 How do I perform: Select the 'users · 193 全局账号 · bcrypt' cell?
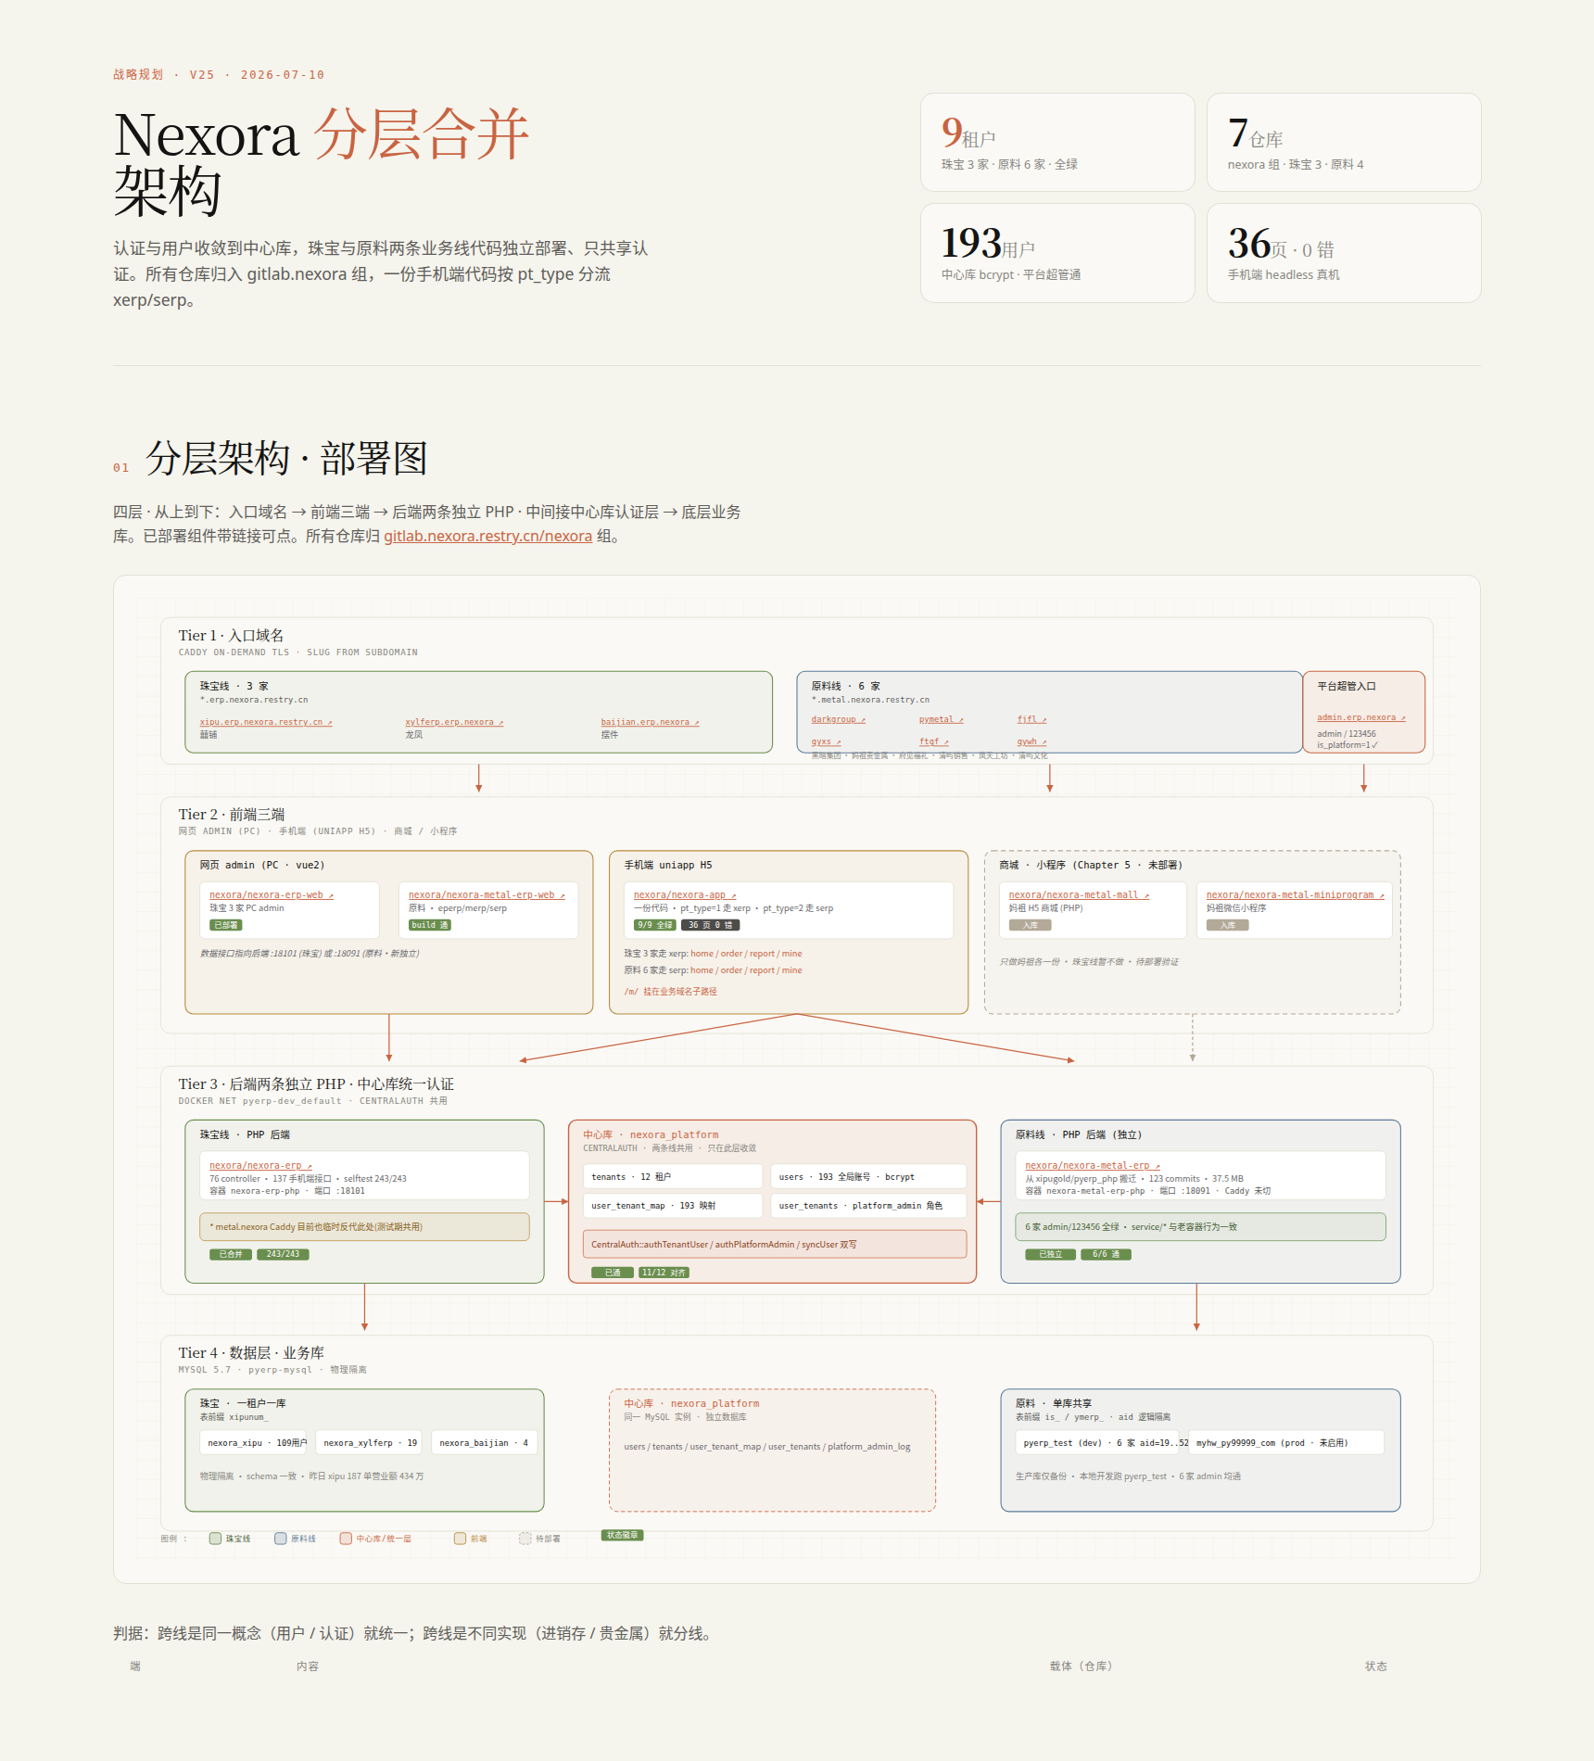[x=868, y=1177]
